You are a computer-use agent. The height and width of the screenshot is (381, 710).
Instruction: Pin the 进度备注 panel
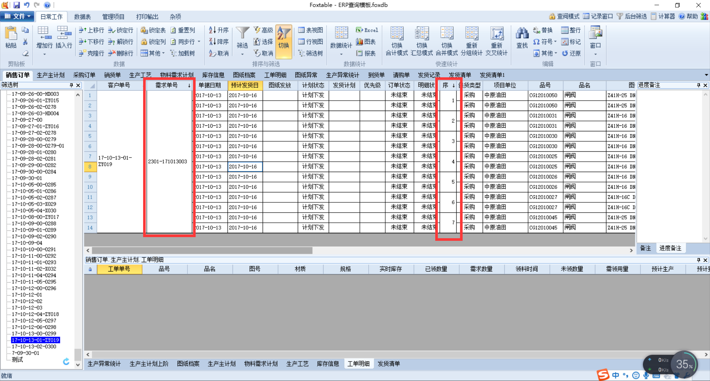click(x=699, y=85)
